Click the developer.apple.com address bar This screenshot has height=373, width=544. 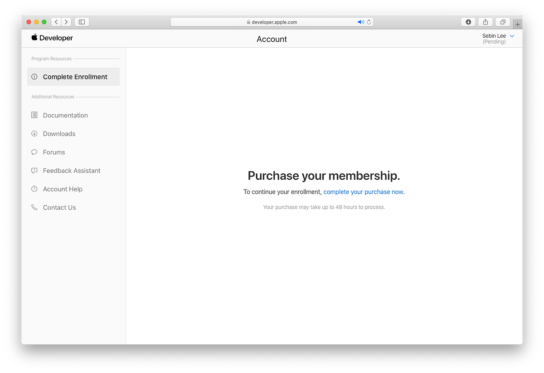coord(272,22)
